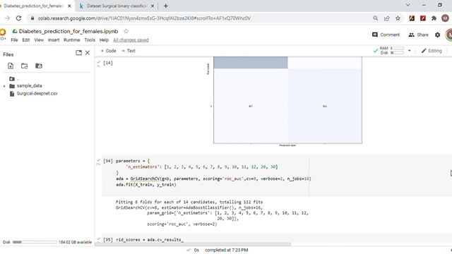Open the Runtime menu

point(72,40)
